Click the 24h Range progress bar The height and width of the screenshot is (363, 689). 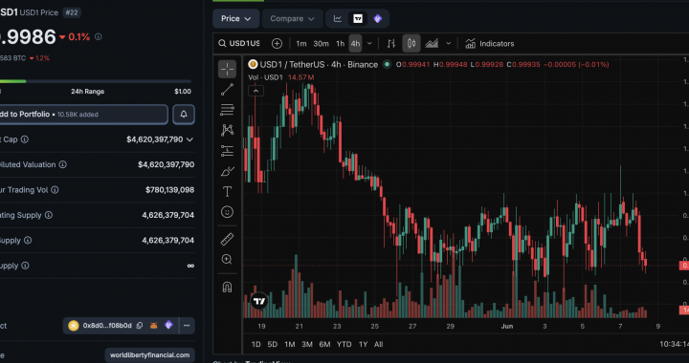pos(96,81)
